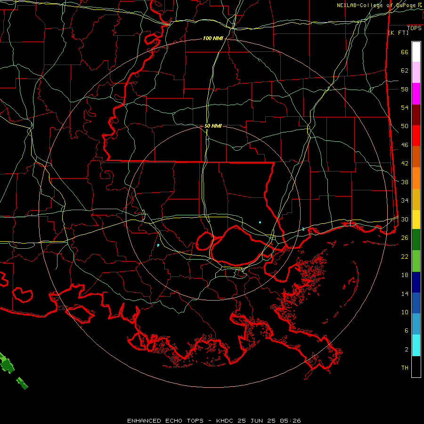Click the light pink legend swatch
The height and width of the screenshot is (424, 424).
click(x=416, y=73)
